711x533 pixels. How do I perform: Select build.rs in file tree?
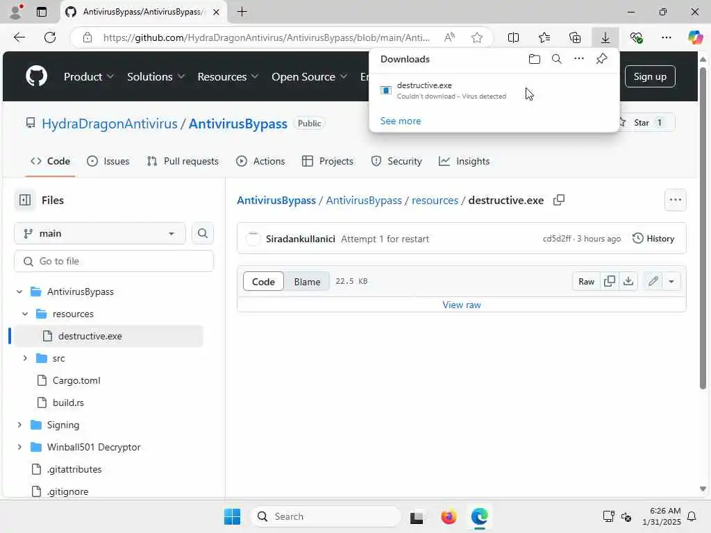coord(68,403)
